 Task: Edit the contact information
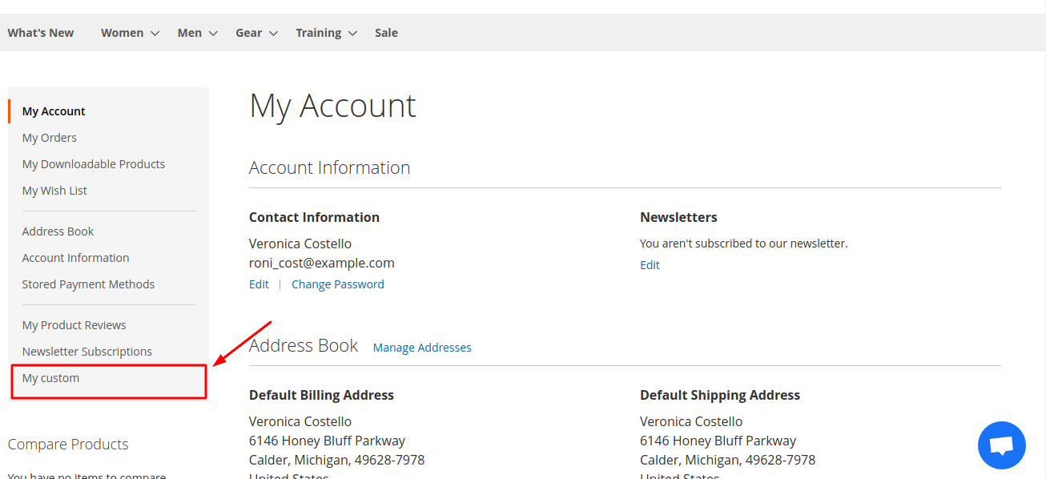[259, 284]
